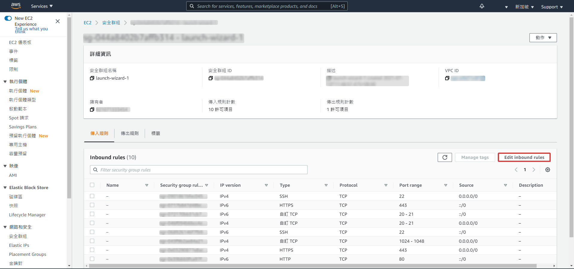Click the Manage tags button
The height and width of the screenshot is (269, 574).
pyautogui.click(x=475, y=157)
